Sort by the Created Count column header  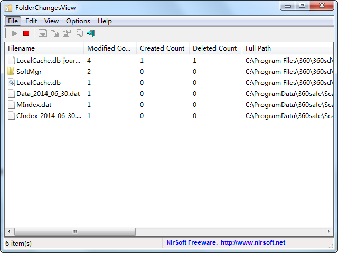click(163, 48)
